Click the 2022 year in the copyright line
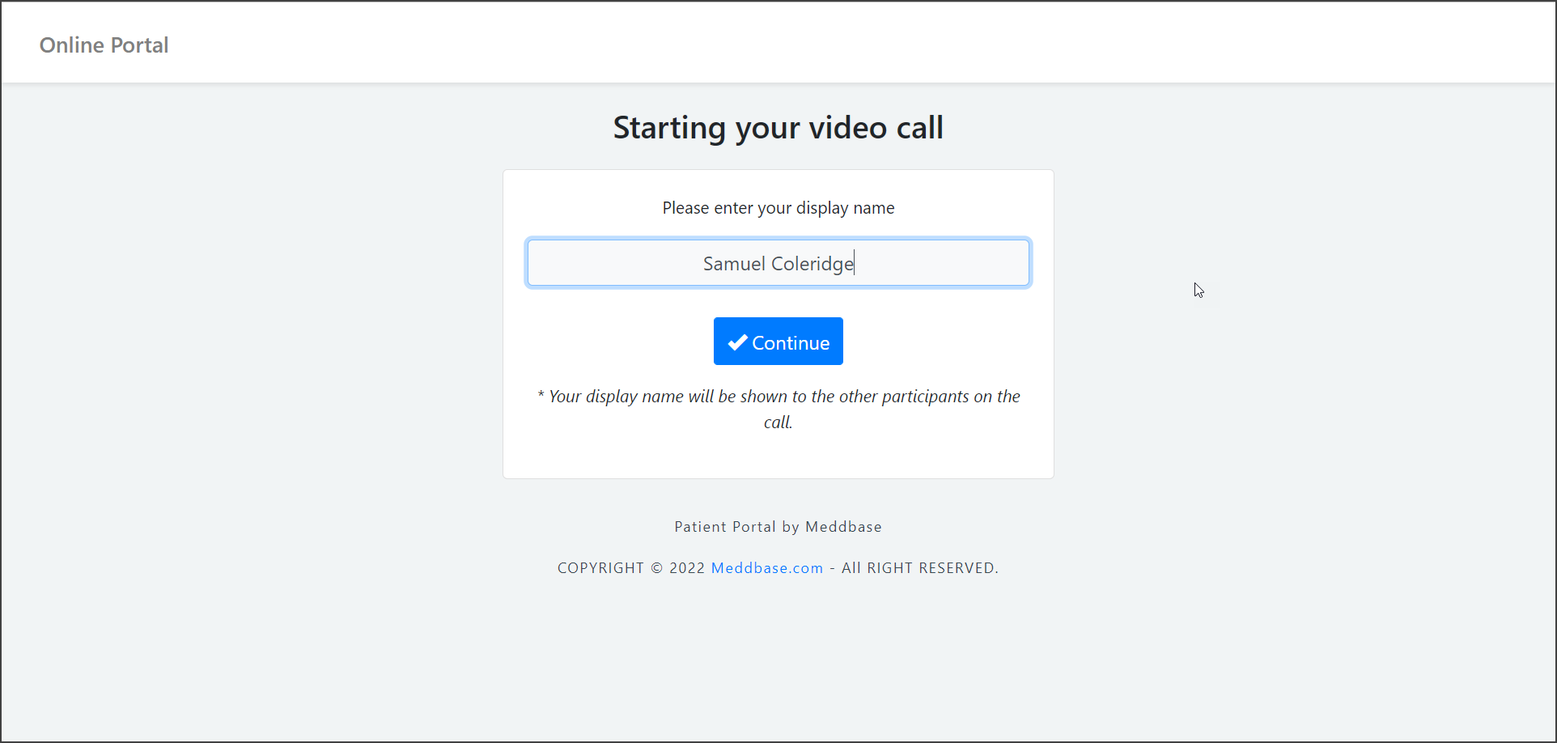Viewport: 1557px width, 743px height. [687, 568]
